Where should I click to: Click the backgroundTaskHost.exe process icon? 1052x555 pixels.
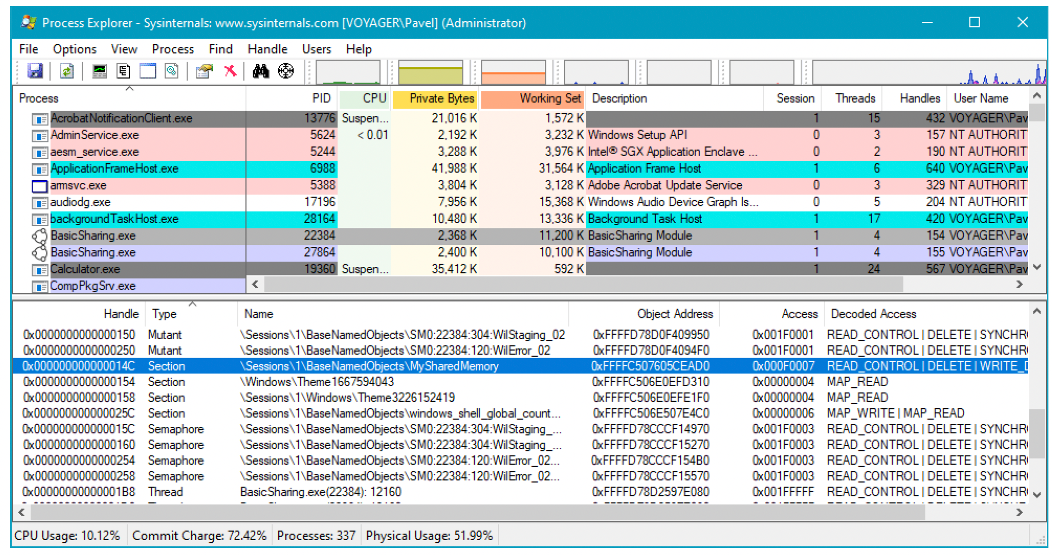click(x=39, y=220)
